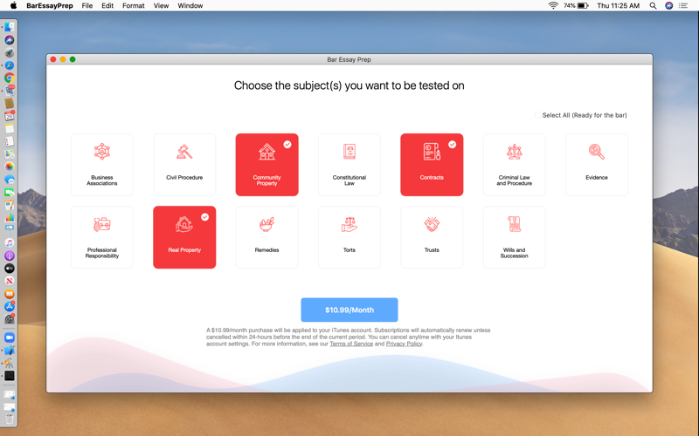The width and height of the screenshot is (699, 436).
Task: Select the Criminal Law and Procedure scales icon
Action: tap(514, 152)
